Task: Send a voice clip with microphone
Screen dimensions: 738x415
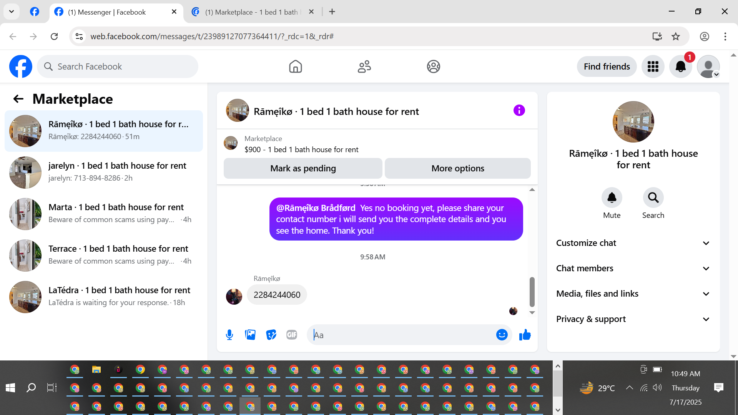Action: click(229, 335)
